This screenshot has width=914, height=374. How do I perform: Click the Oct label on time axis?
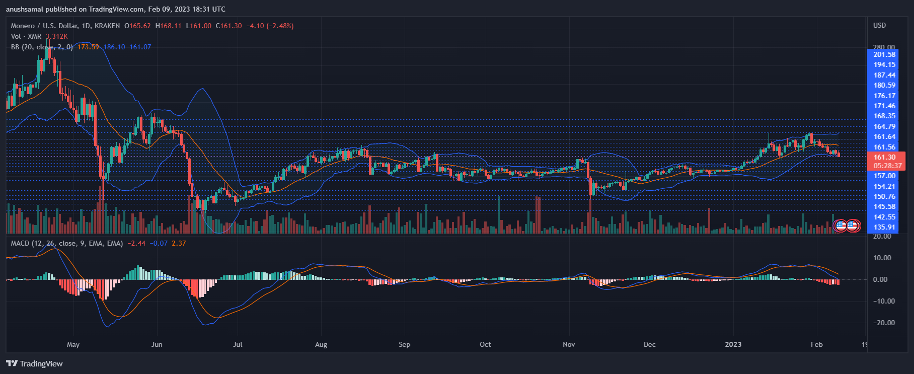pyautogui.click(x=485, y=344)
